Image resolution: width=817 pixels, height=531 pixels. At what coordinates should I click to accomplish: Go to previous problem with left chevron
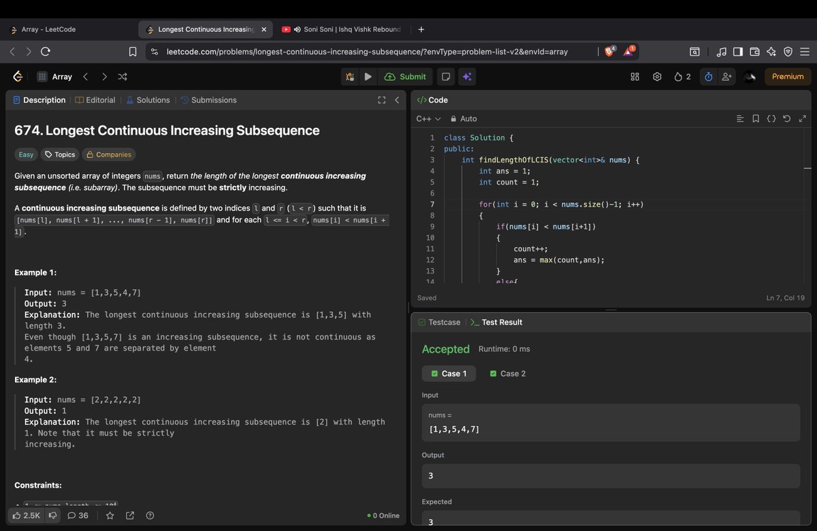[85, 77]
